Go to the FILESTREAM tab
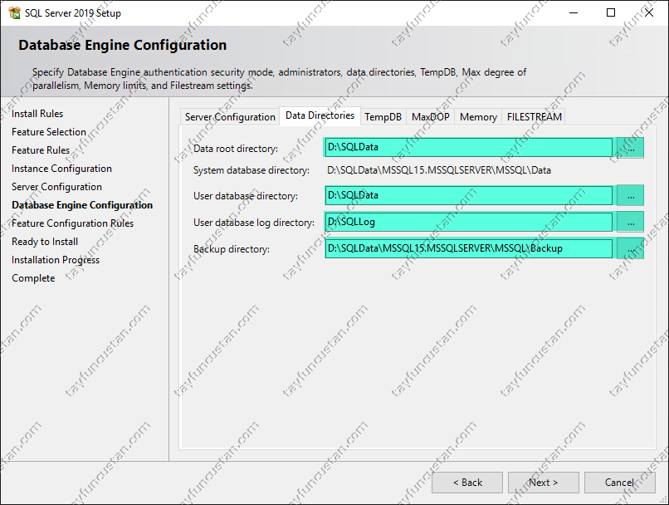Viewport: 669px width, 505px height. (535, 117)
